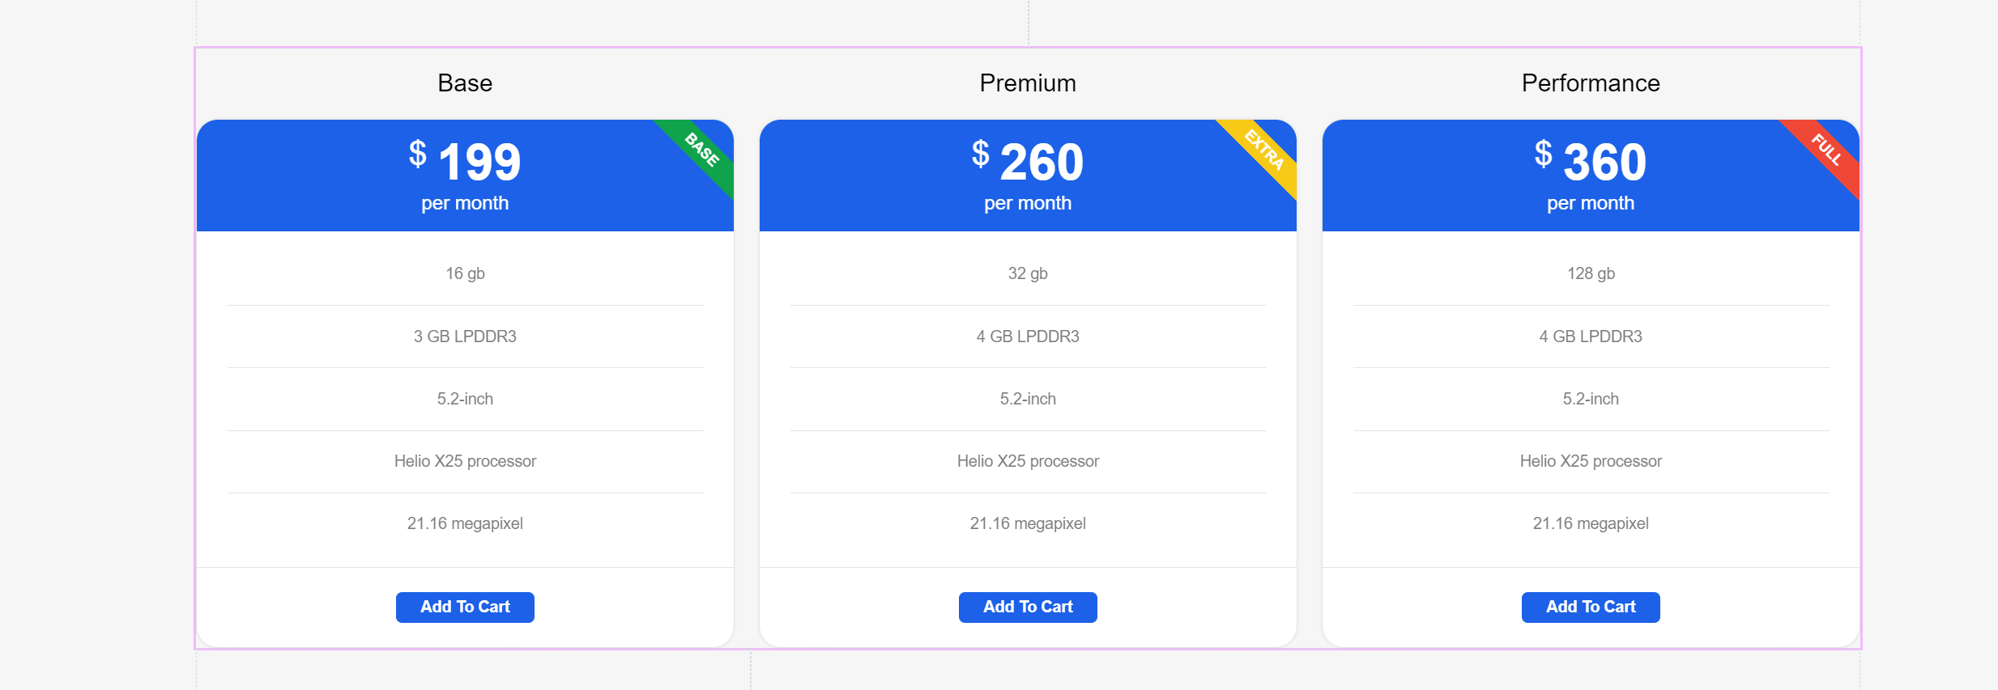1998x690 pixels.
Task: Select the Performance plan heading
Action: pyautogui.click(x=1591, y=83)
